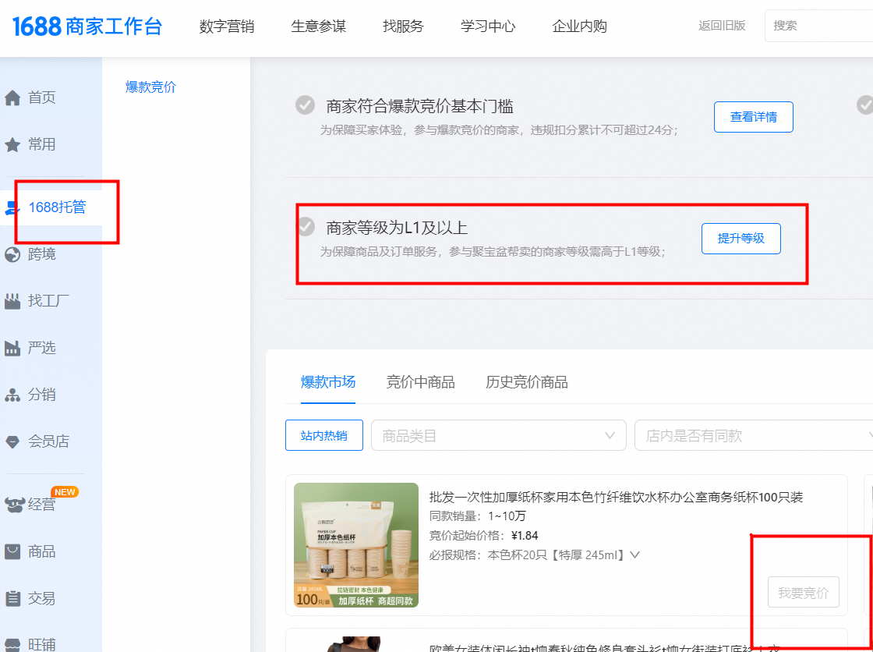Open the 商品类目 dropdown

(x=498, y=435)
